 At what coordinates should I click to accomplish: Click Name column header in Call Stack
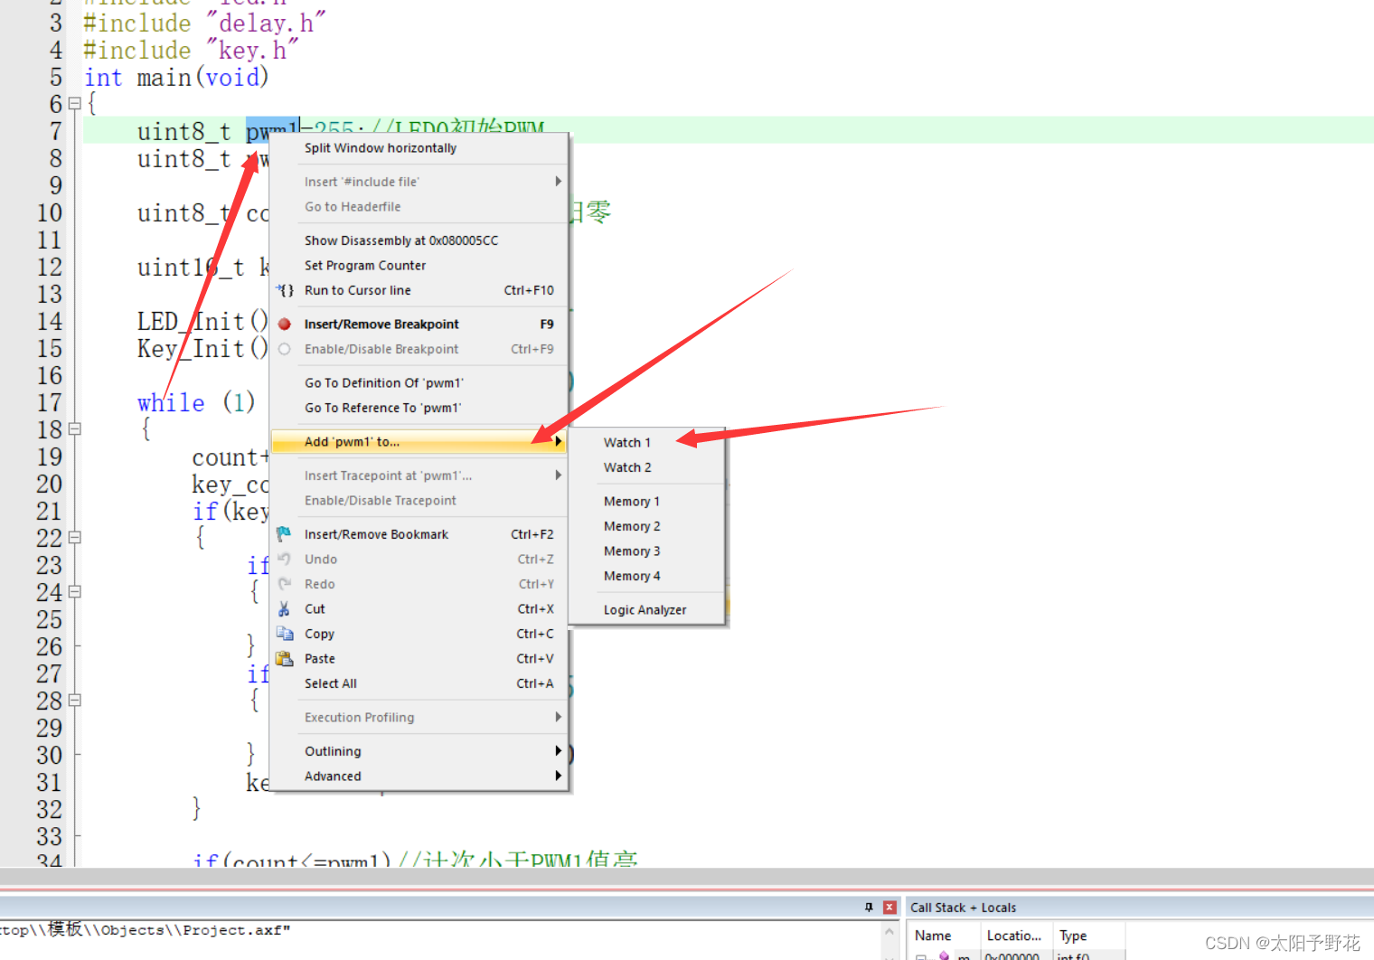pyautogui.click(x=944, y=936)
